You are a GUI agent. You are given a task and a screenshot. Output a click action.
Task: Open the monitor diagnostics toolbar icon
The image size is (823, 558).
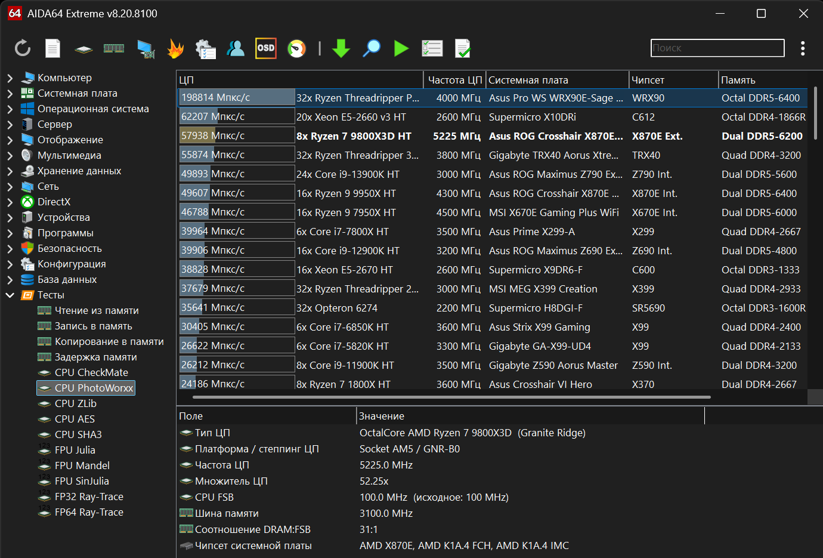pyautogui.click(x=146, y=49)
